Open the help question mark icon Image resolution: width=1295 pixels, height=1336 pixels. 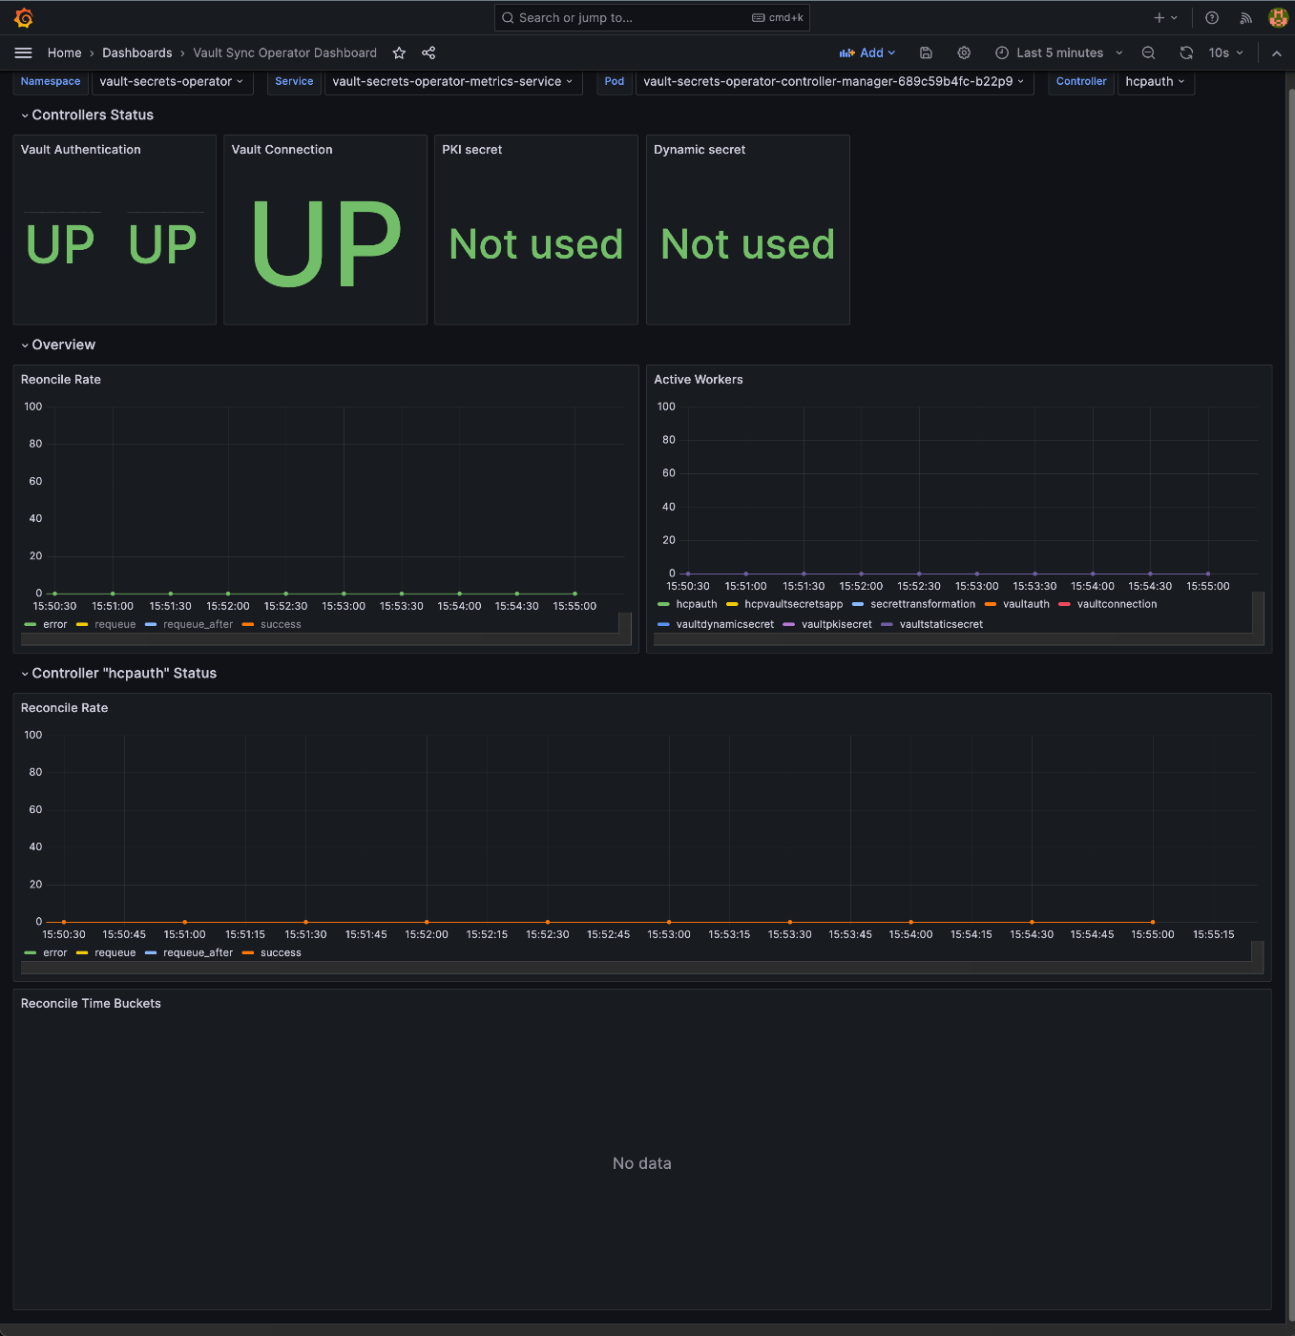[1212, 17]
